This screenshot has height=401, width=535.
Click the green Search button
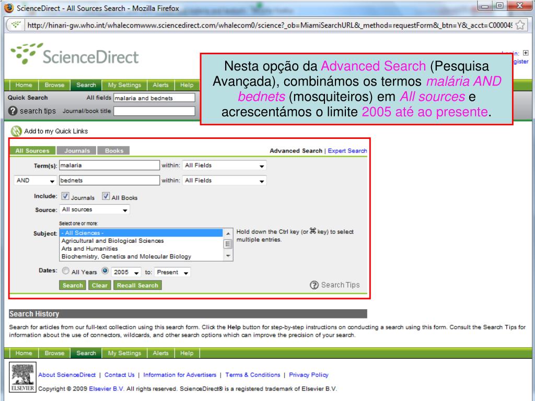click(x=73, y=286)
